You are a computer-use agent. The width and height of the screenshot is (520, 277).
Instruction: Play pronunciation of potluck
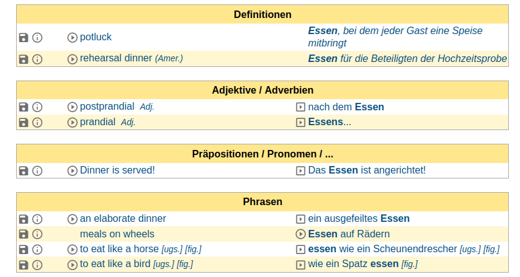coord(73,38)
